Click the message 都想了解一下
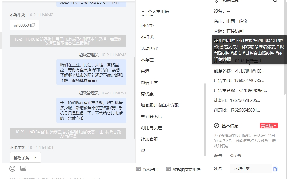Viewport: 287px width, 179px height. click(25, 158)
